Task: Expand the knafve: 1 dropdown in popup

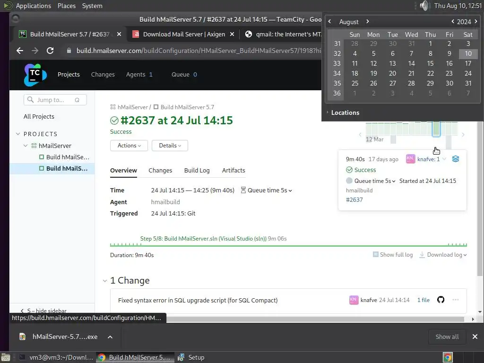Action: point(444,159)
